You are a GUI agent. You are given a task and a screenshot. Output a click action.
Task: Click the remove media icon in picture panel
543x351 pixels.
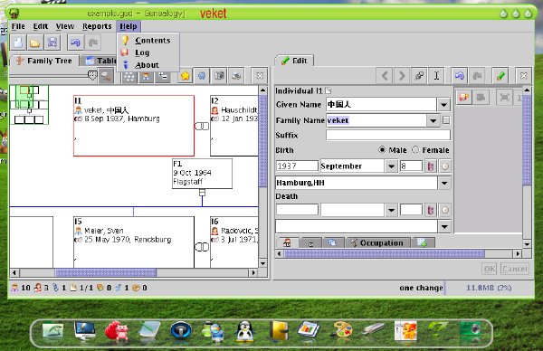[481, 98]
